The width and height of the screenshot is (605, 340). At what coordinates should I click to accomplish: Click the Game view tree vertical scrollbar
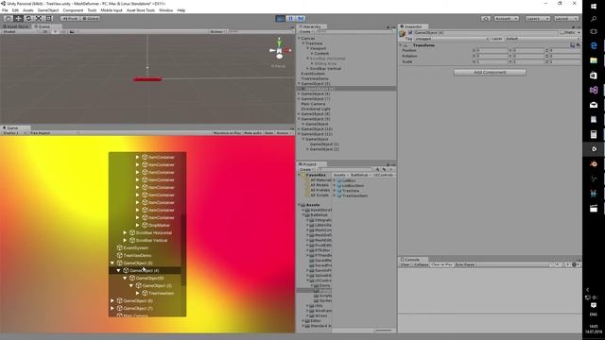[x=183, y=250]
